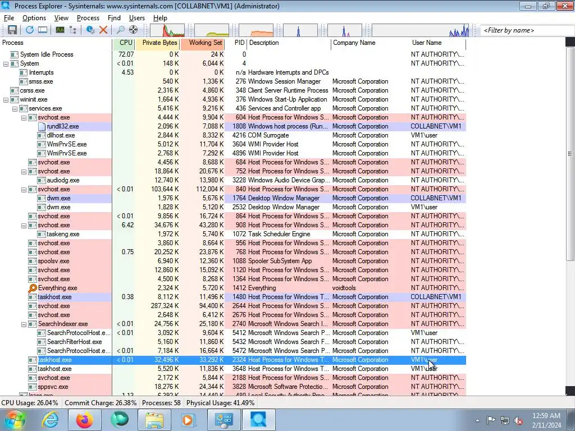Toggle the process tree view icon
The height and width of the screenshot is (431, 575).
click(72, 30)
